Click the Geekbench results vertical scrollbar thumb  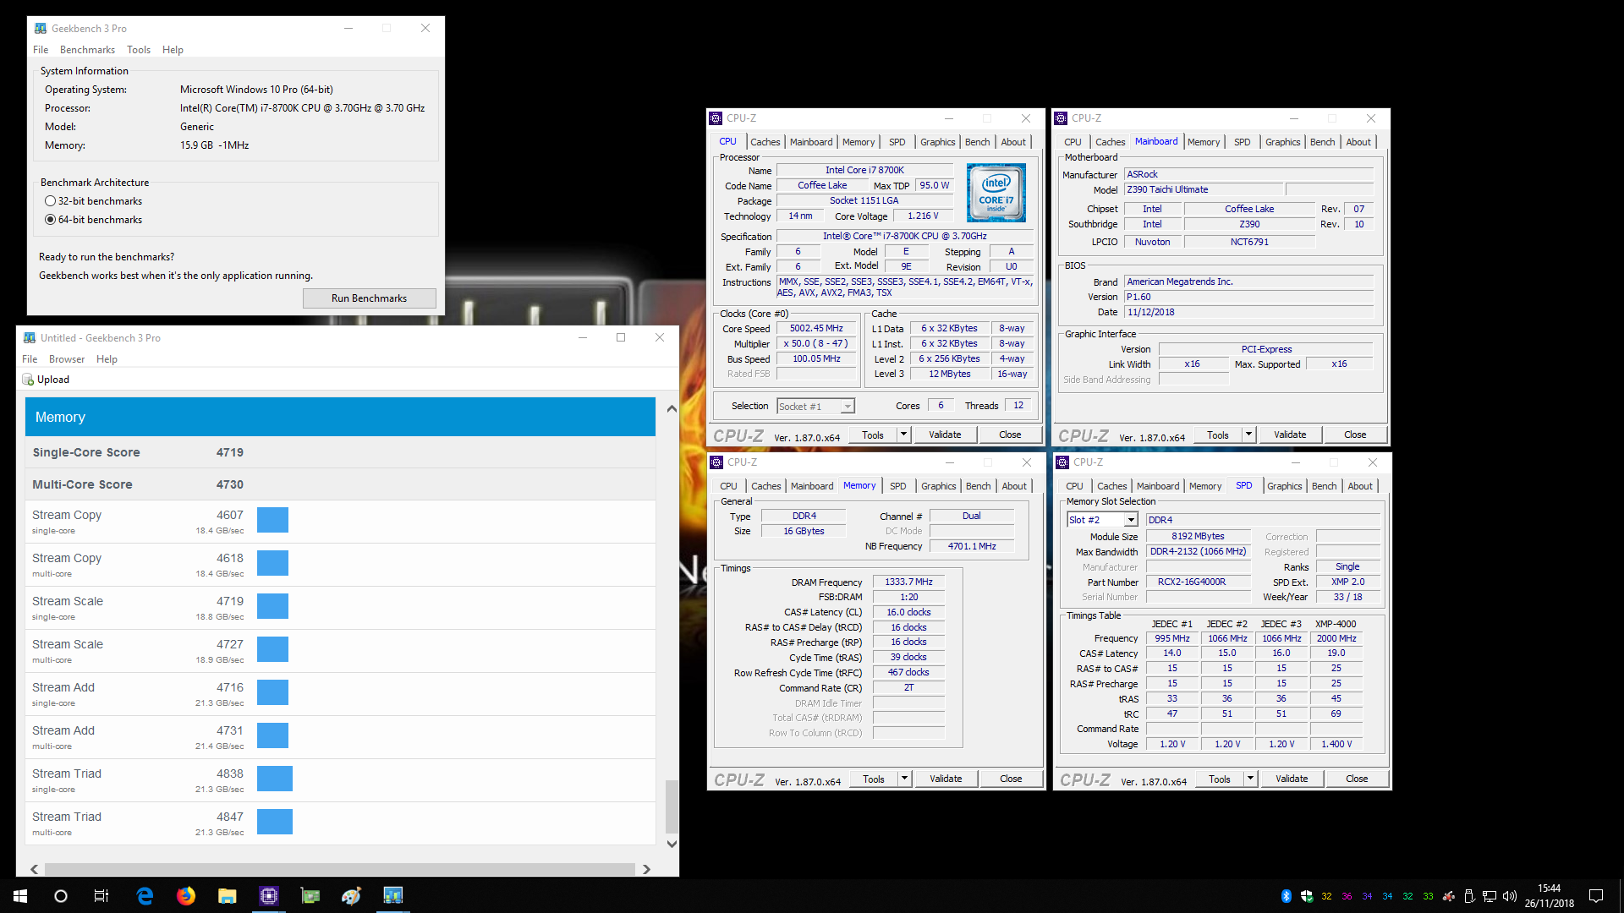tap(672, 806)
